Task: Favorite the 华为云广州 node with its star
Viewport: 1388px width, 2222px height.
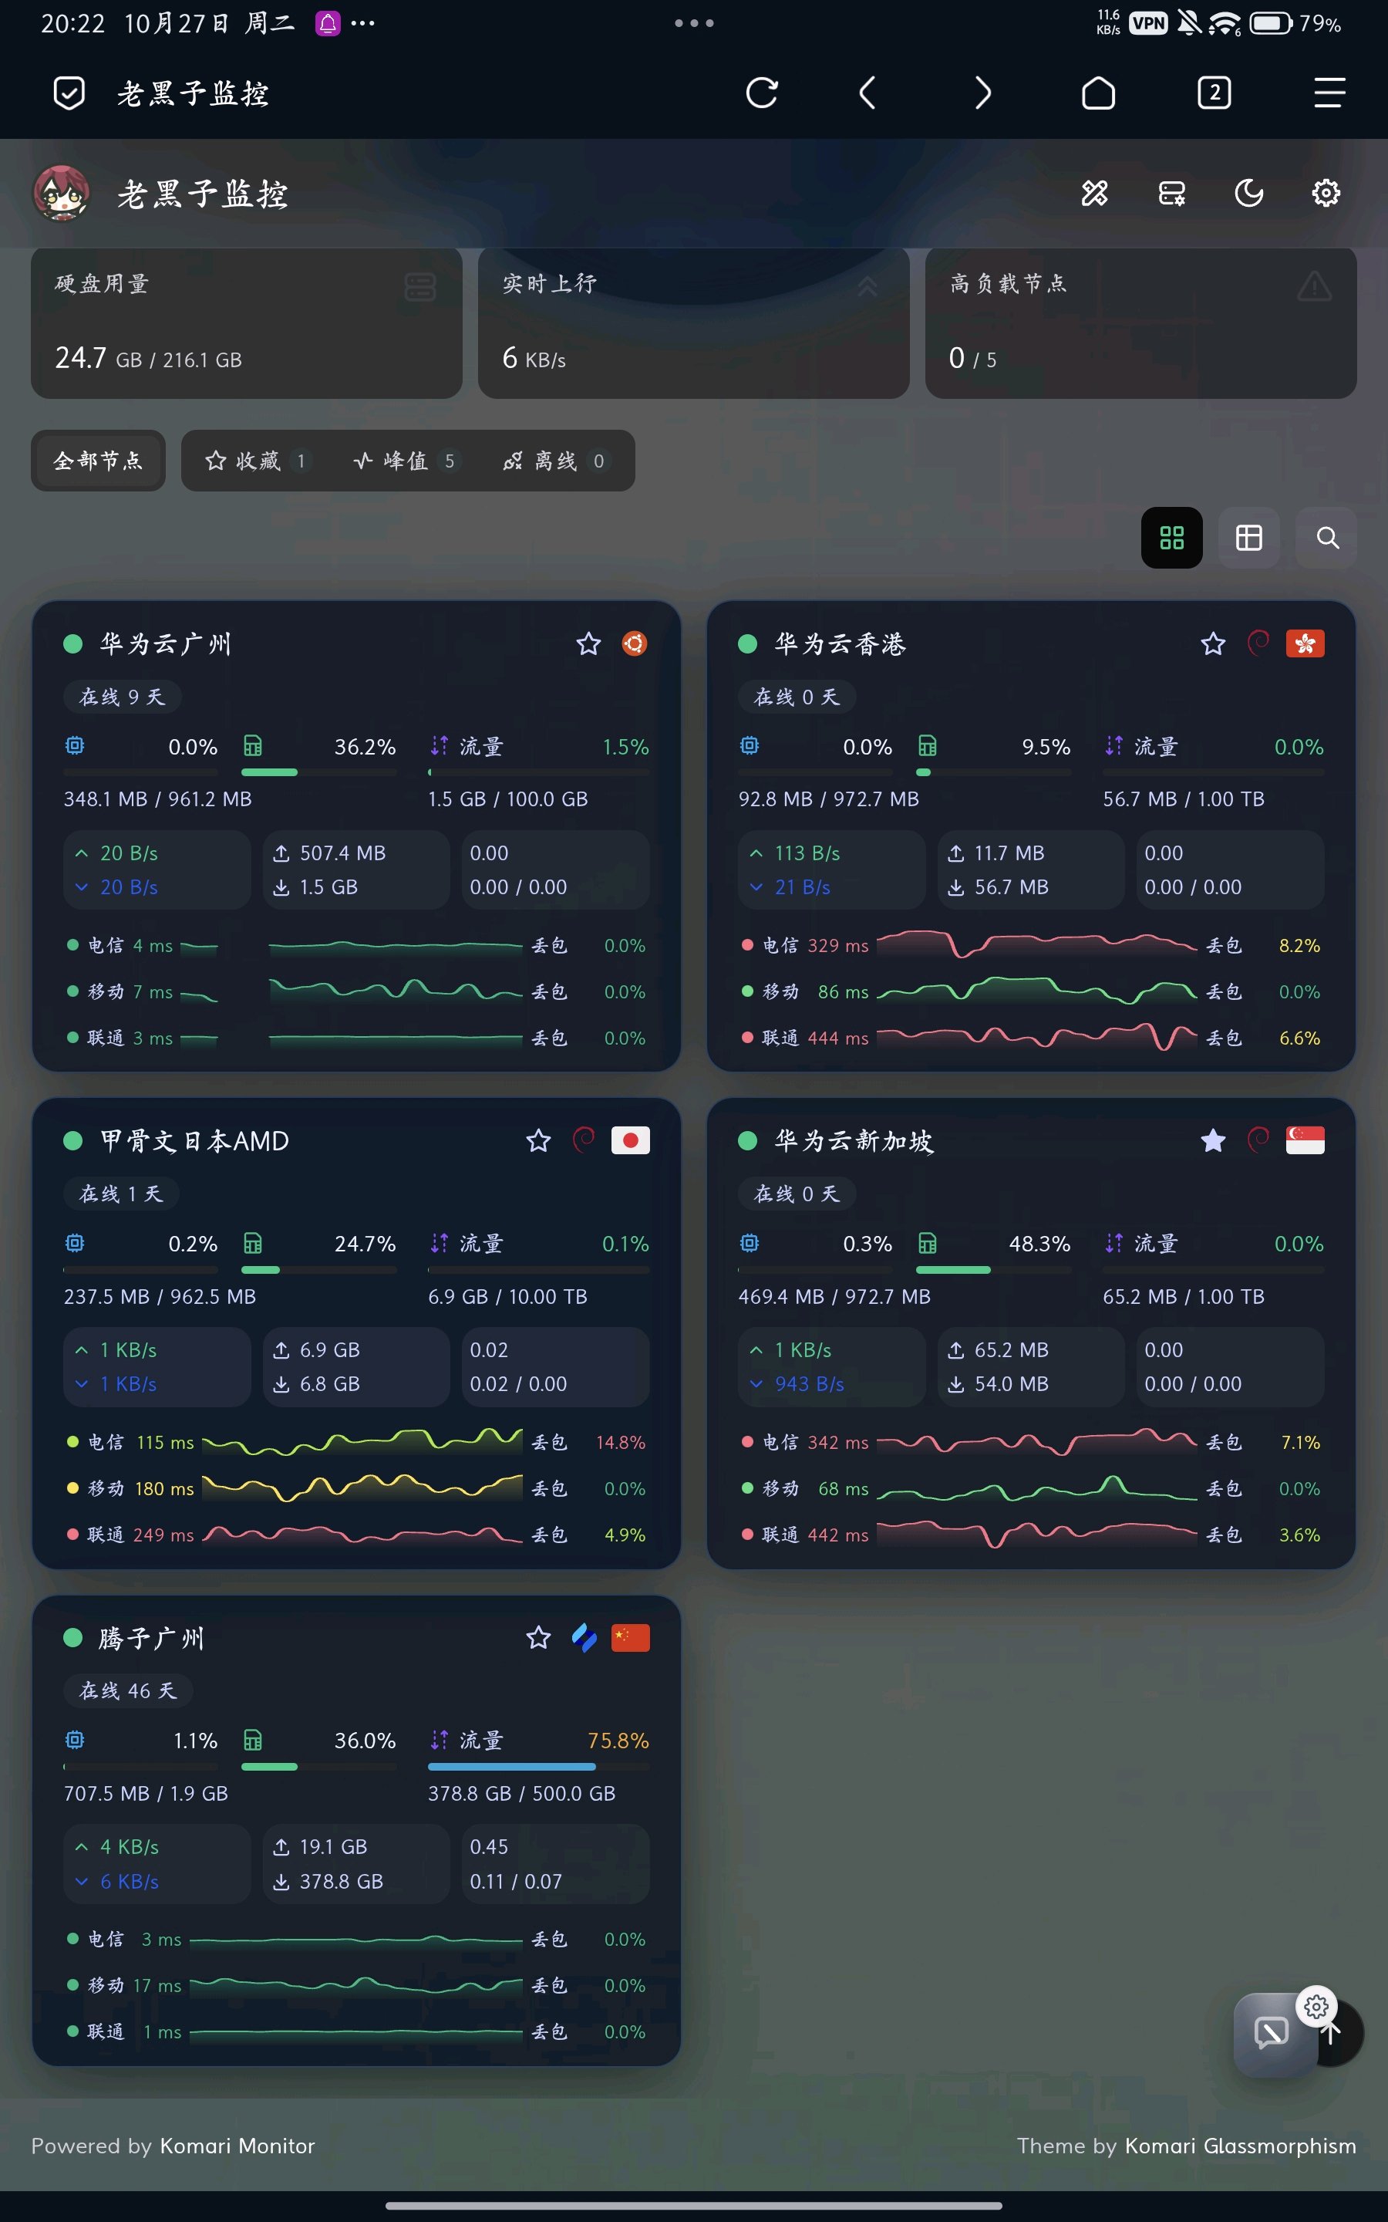Action: (x=588, y=643)
